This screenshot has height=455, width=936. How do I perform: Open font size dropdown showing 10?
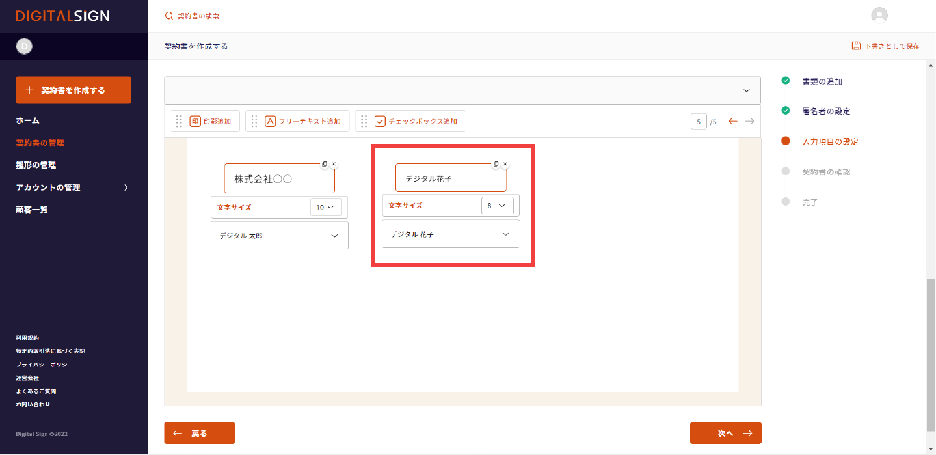[326, 207]
